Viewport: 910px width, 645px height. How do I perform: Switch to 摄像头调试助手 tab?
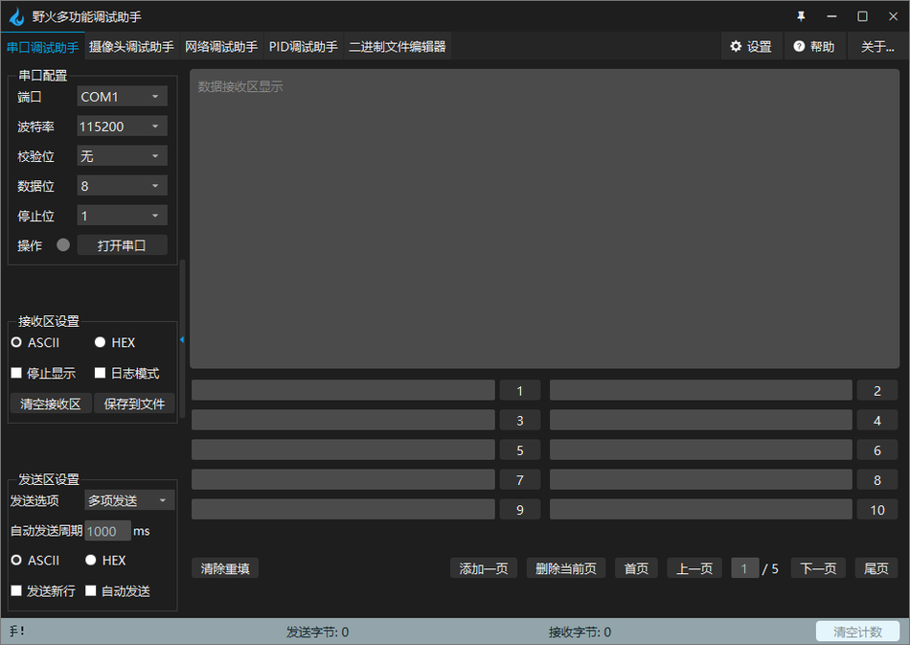pos(131,47)
